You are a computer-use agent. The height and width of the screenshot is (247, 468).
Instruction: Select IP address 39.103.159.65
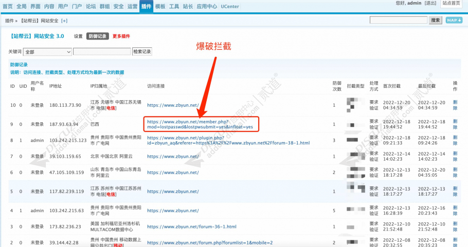pyautogui.click(x=65, y=157)
